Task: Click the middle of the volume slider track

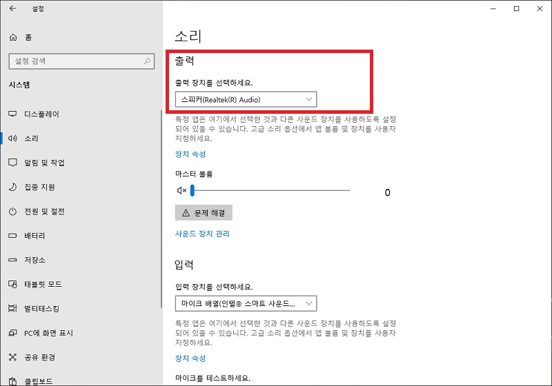Action: [x=270, y=190]
